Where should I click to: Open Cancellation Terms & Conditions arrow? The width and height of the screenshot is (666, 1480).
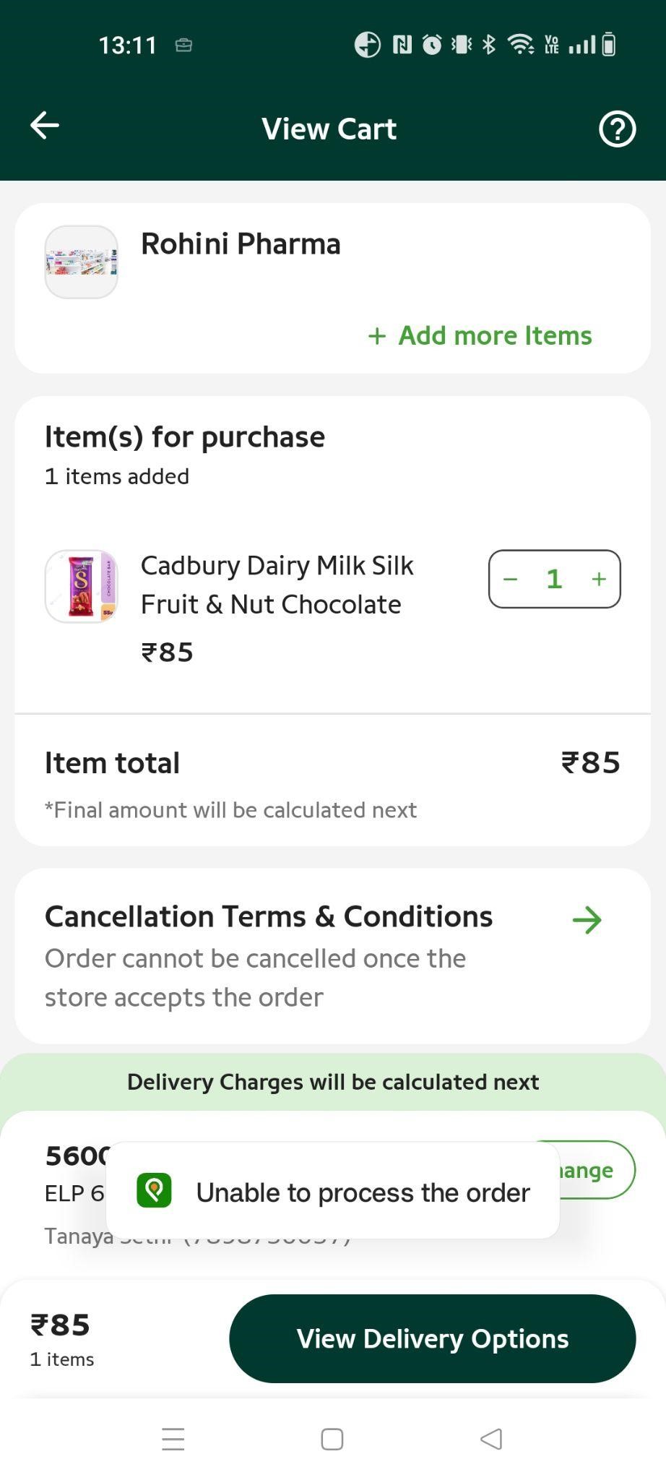[x=587, y=920]
